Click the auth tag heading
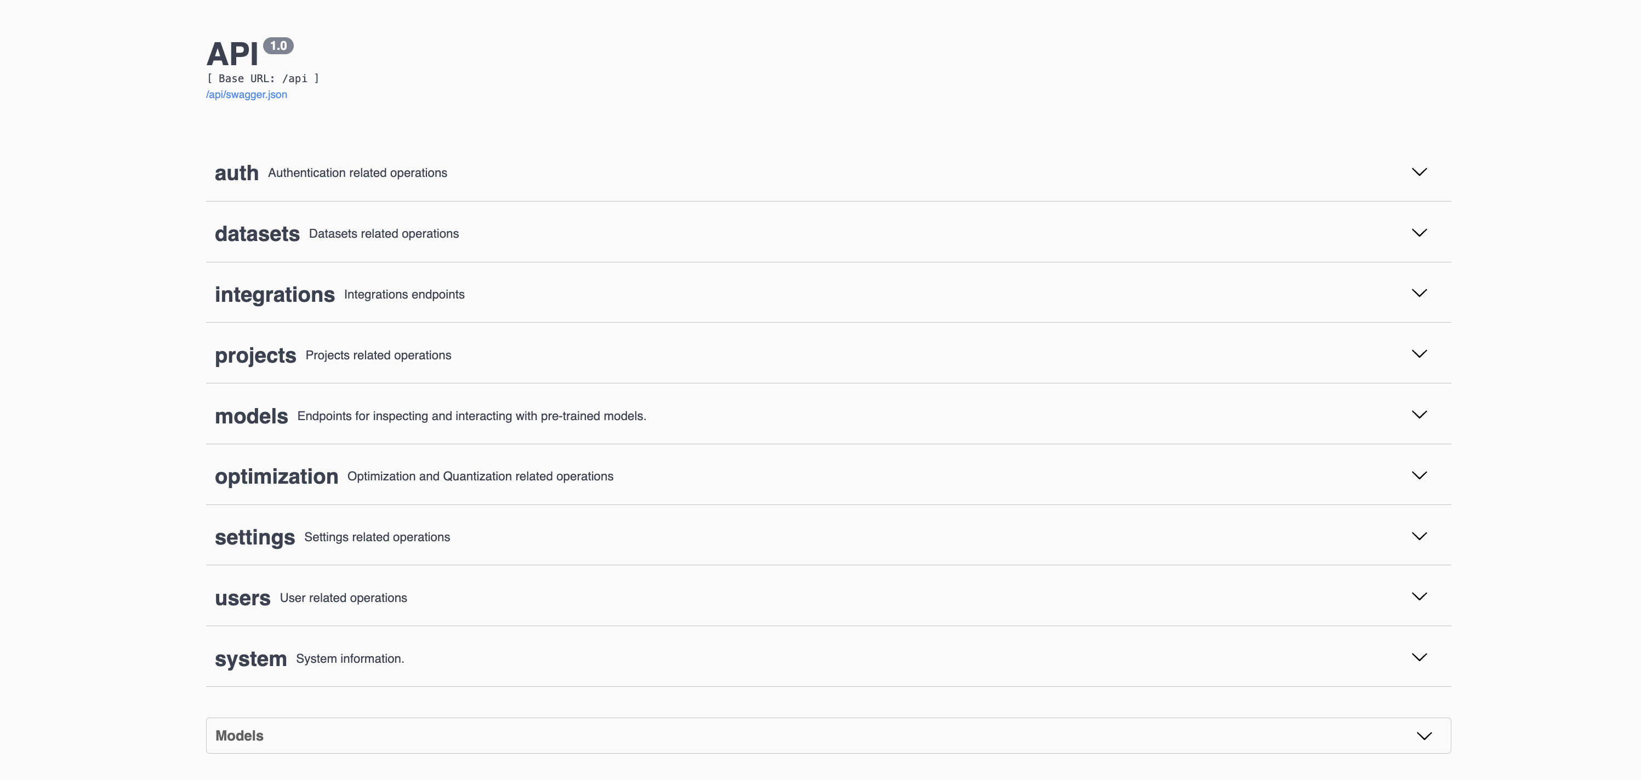1641x780 pixels. coord(236,173)
